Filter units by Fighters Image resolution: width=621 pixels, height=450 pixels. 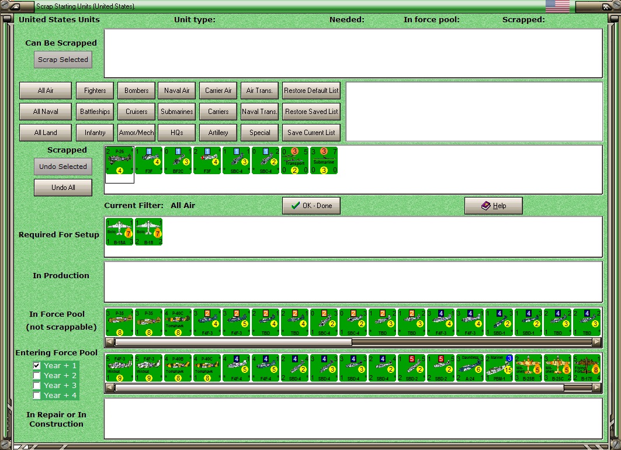pos(95,91)
